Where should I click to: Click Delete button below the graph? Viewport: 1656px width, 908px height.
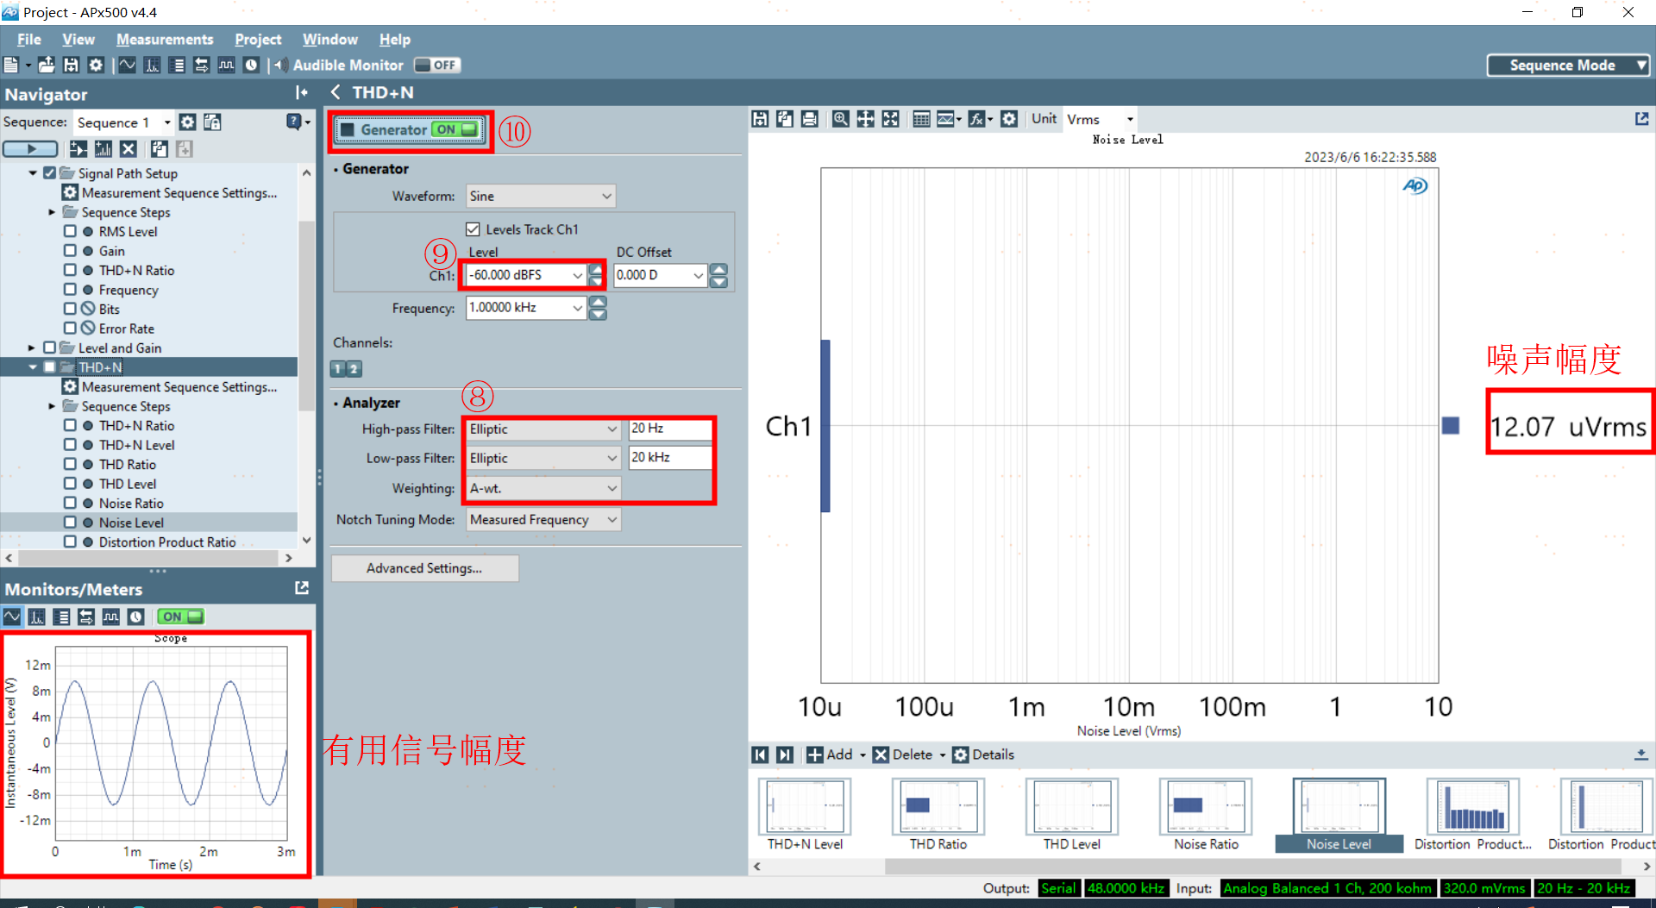[x=903, y=755]
